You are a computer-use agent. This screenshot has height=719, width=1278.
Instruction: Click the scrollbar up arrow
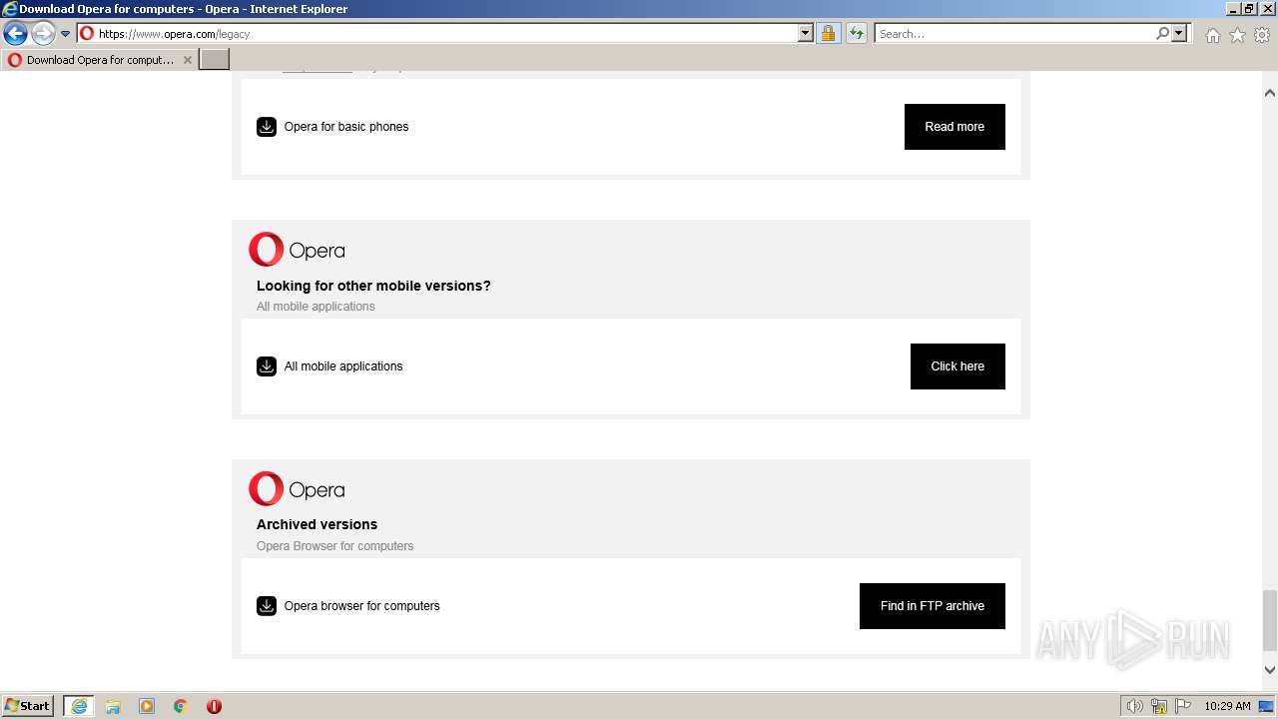pos(1270,93)
